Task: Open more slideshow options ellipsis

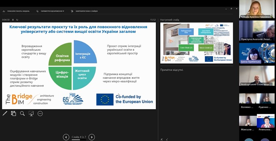Action: [x=40, y=114]
